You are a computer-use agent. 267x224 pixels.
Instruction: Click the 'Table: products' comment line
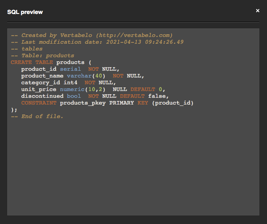click(x=42, y=55)
